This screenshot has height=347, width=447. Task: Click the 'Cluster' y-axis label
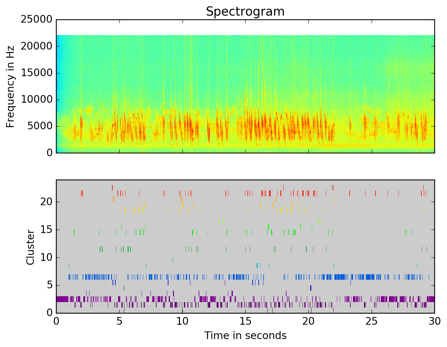tap(31, 247)
